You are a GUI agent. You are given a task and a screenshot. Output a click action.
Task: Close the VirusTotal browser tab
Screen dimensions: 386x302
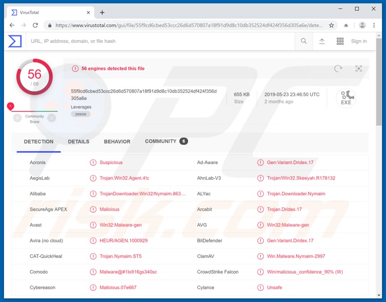click(88, 13)
